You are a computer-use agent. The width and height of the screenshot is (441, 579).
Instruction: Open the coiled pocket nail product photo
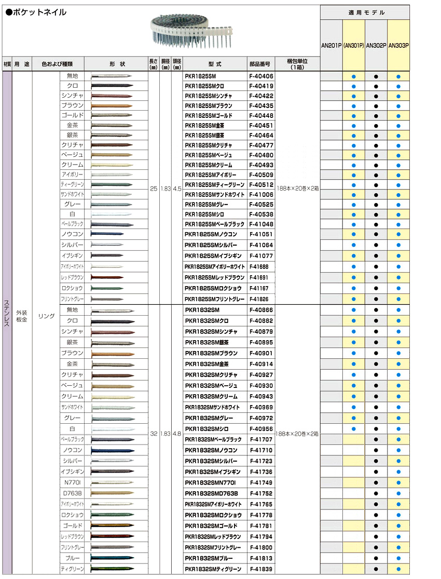(x=192, y=31)
